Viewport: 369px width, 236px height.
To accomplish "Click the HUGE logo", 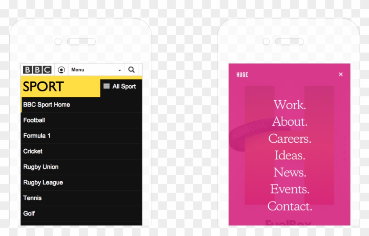I will click(242, 75).
